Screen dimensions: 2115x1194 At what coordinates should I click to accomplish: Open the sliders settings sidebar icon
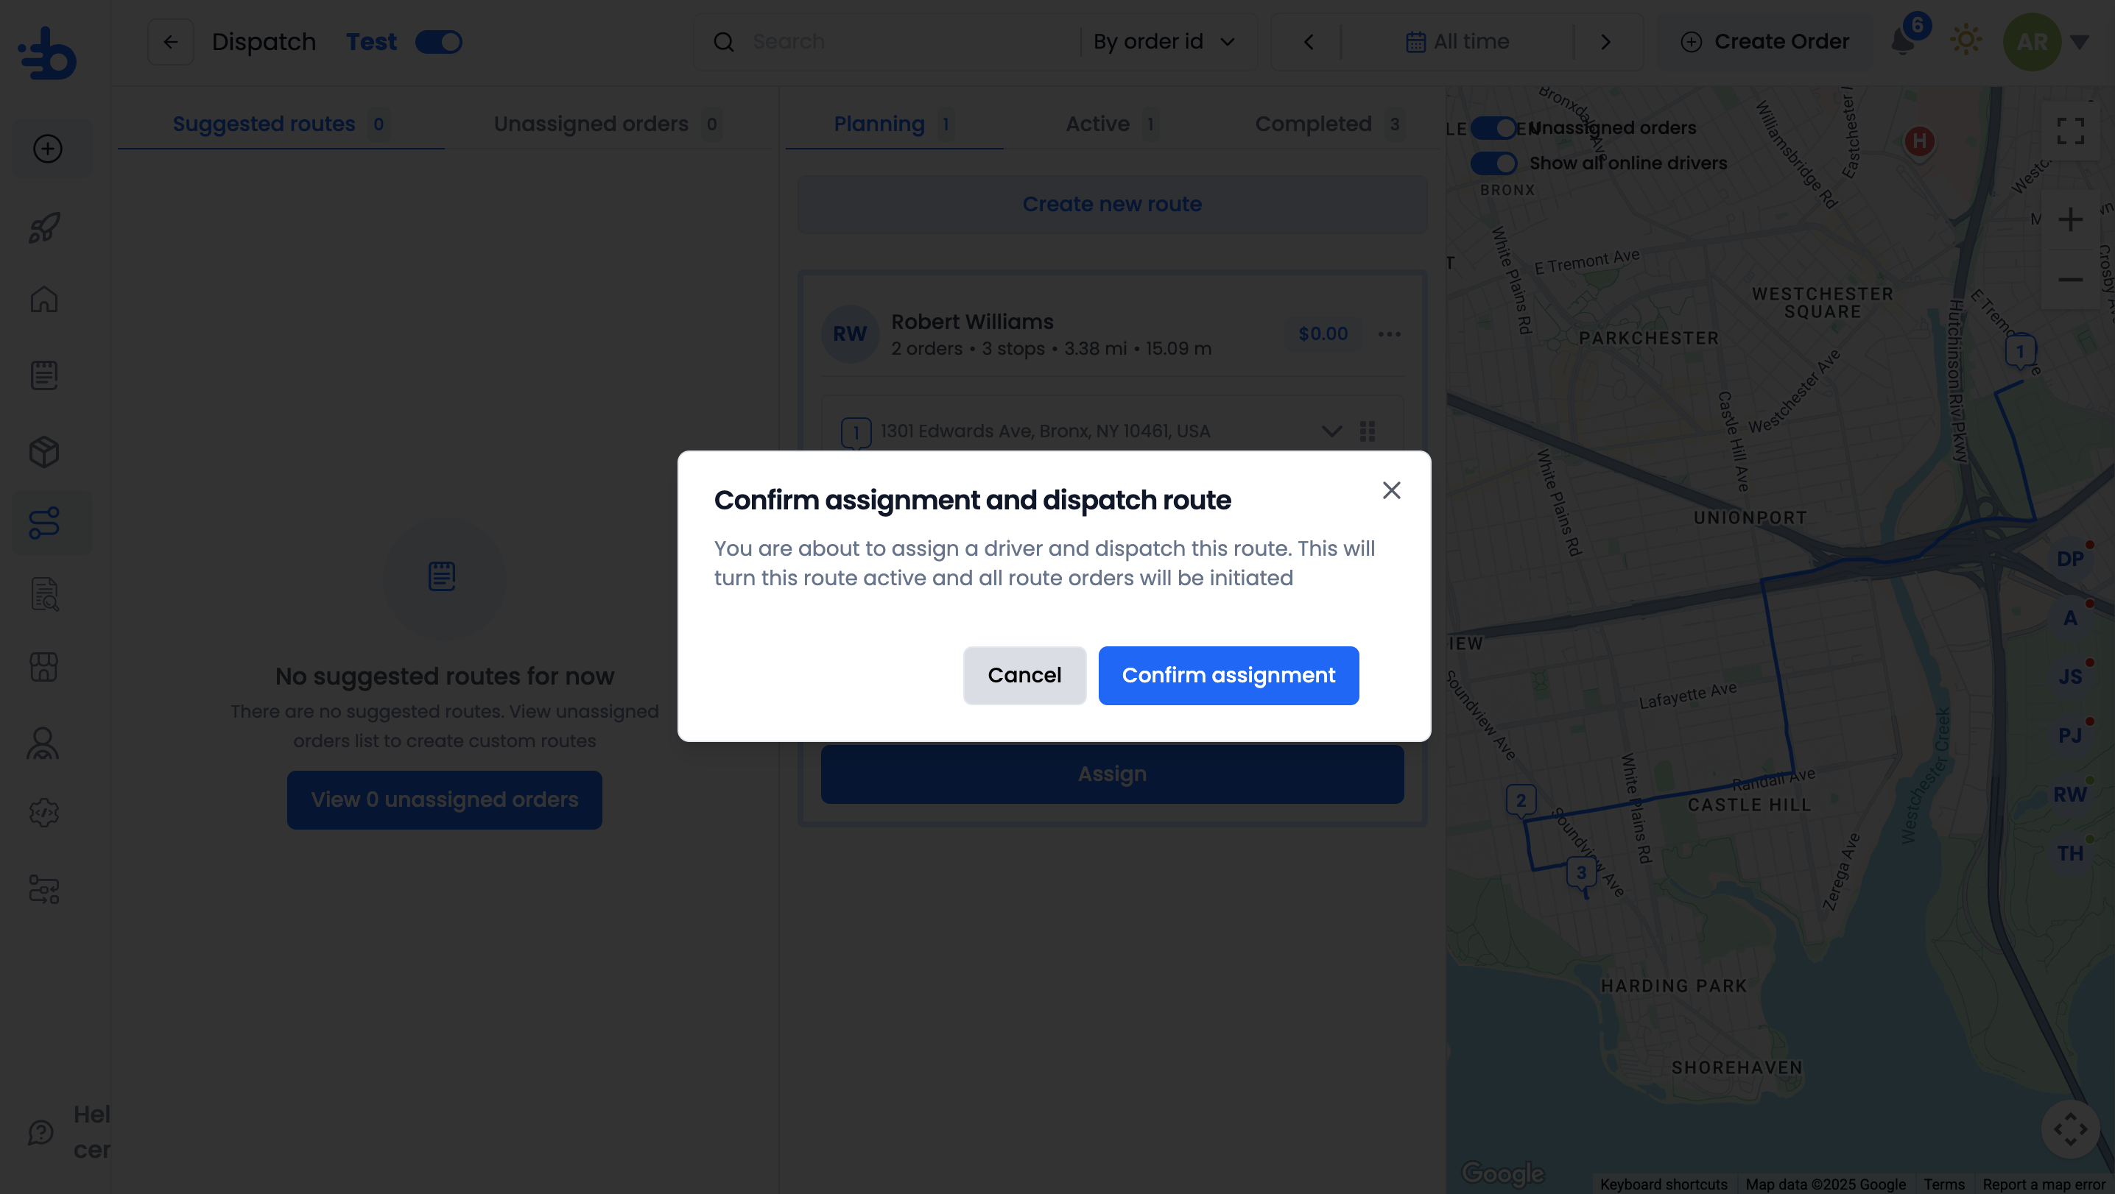(x=44, y=889)
